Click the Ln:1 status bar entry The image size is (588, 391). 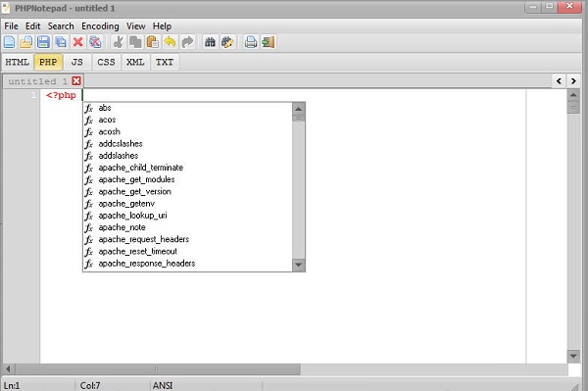pos(12,385)
